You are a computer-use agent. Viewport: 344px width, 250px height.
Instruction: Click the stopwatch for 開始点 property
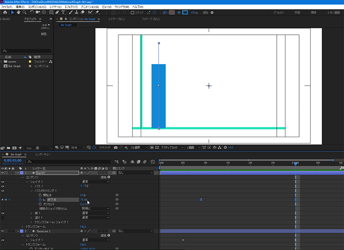click(40, 195)
